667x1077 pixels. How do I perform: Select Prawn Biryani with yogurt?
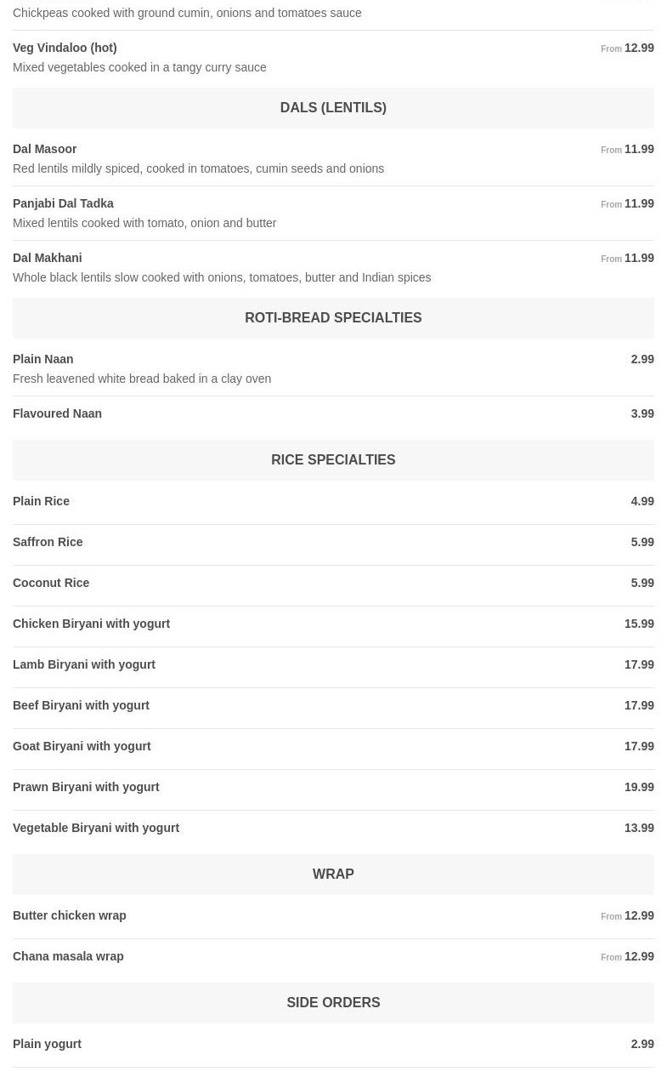86,788
